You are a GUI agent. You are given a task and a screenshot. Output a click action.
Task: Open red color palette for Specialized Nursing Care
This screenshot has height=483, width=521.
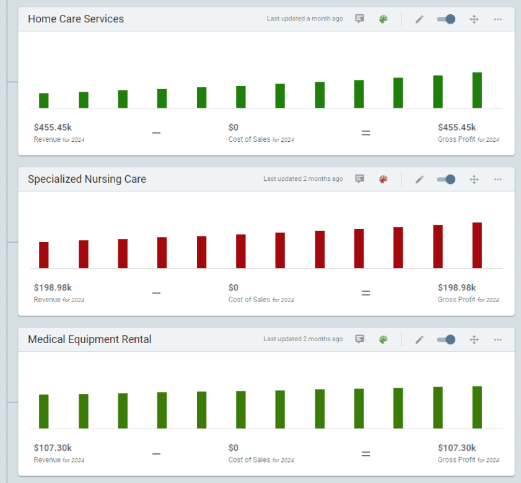pos(383,180)
